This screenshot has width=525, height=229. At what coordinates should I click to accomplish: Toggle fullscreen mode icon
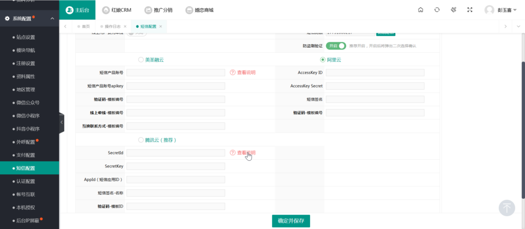[470, 10]
